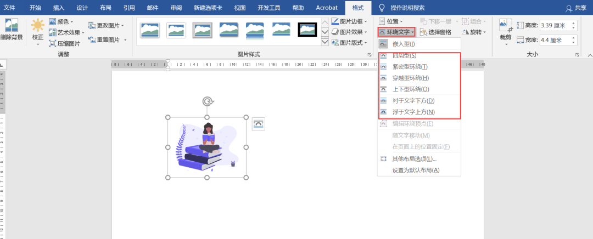Open the 艺术效果 artistic effects menu
This screenshot has height=239, width=593.
point(66,32)
